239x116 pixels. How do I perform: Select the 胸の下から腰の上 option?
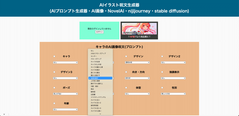pos(100,83)
